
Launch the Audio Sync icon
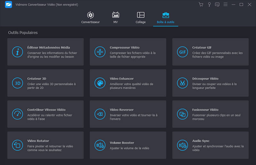182,145
